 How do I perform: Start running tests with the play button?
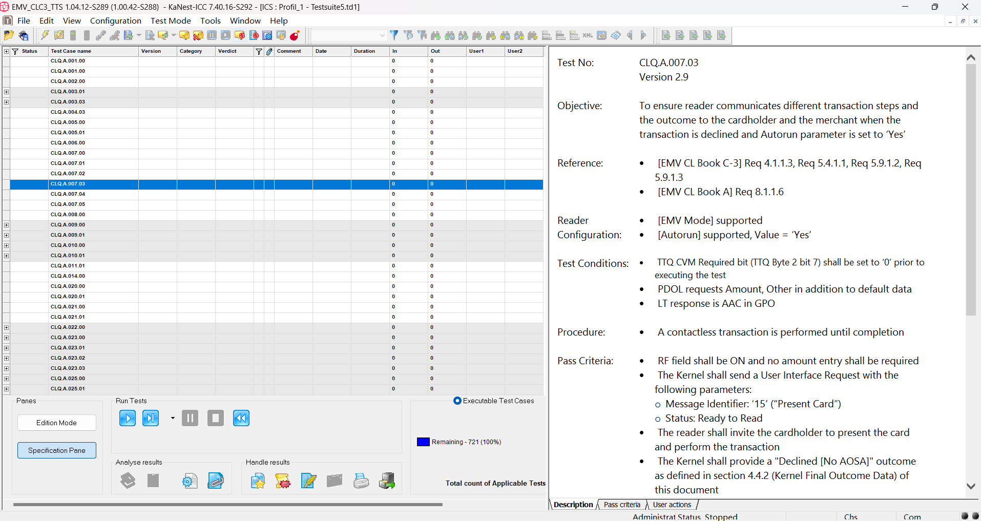pos(128,418)
